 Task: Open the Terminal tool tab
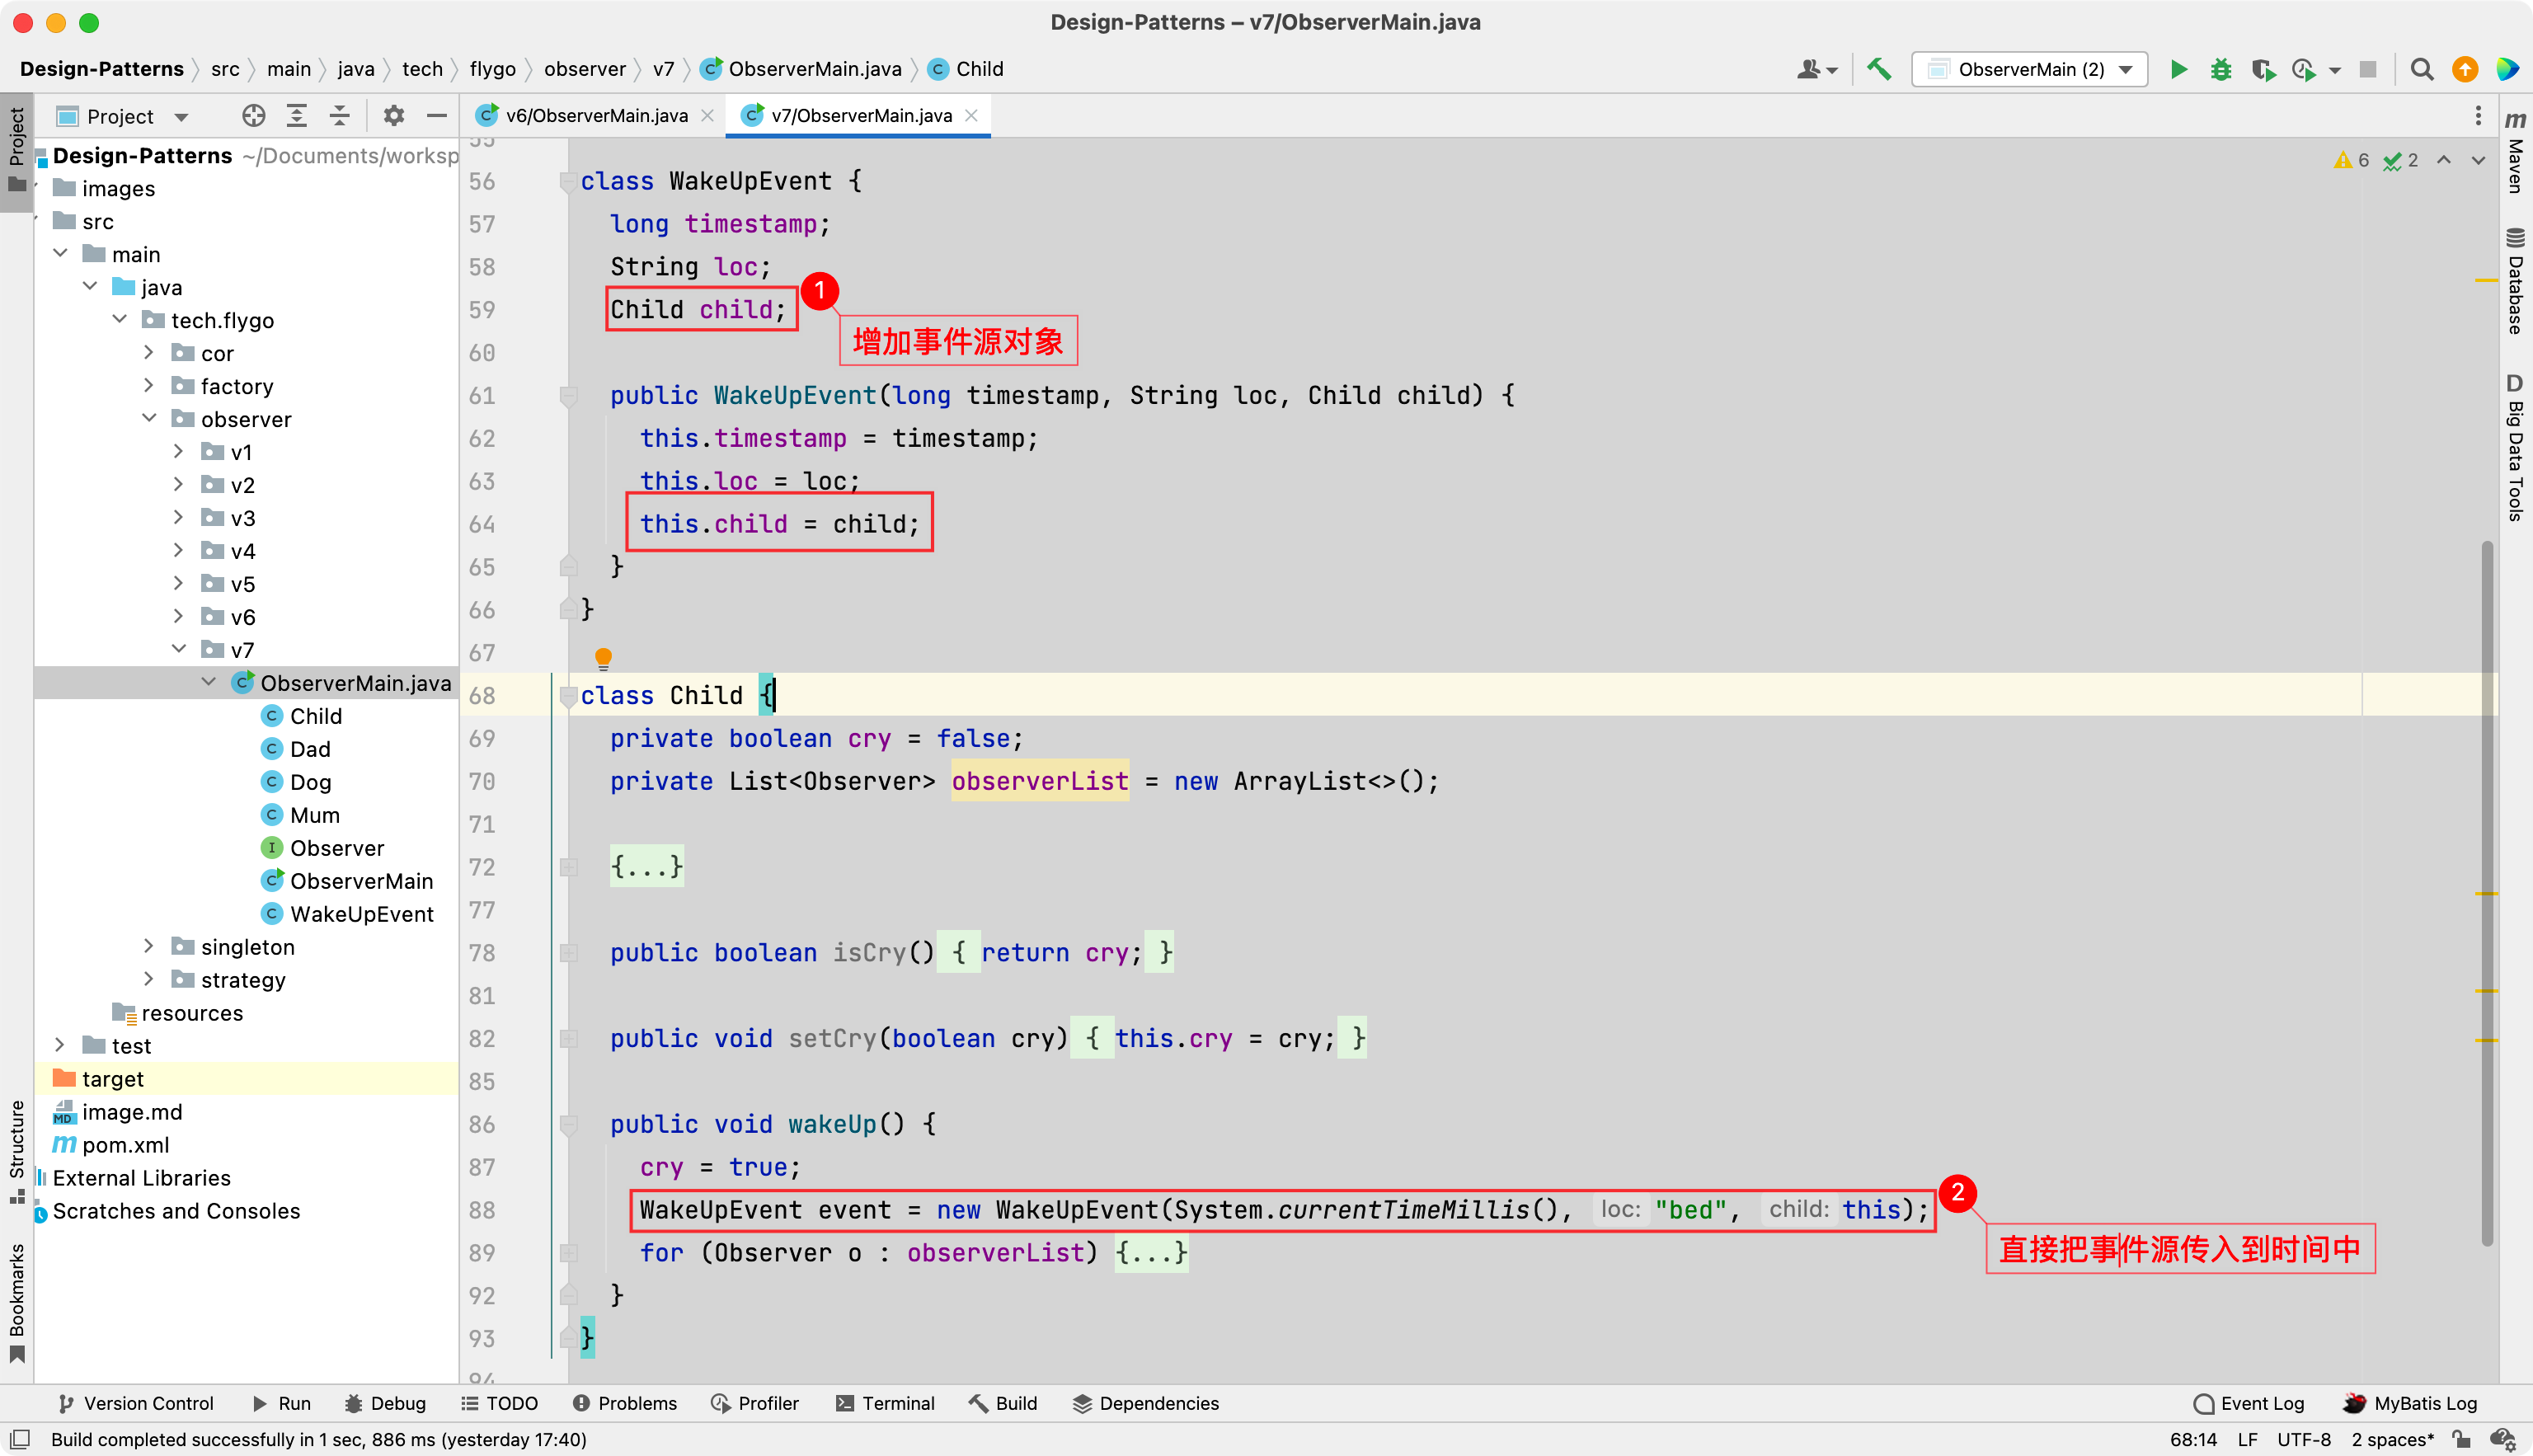(x=885, y=1403)
